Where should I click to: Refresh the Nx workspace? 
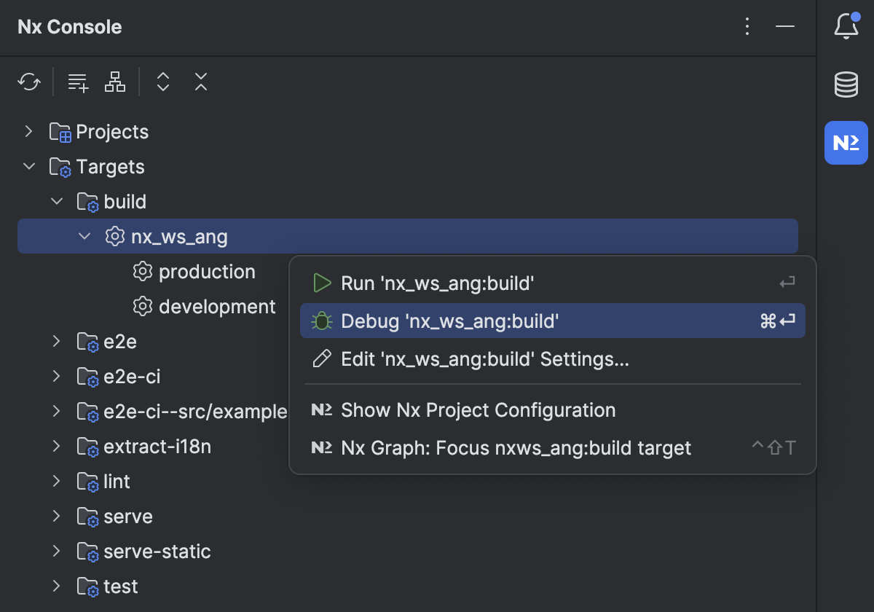click(x=28, y=82)
